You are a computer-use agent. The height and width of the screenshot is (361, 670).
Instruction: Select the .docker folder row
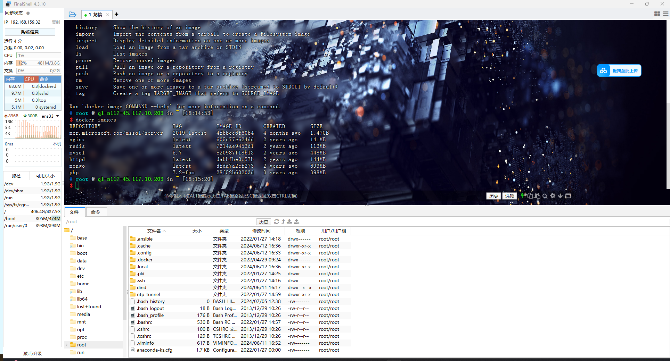tap(240, 260)
